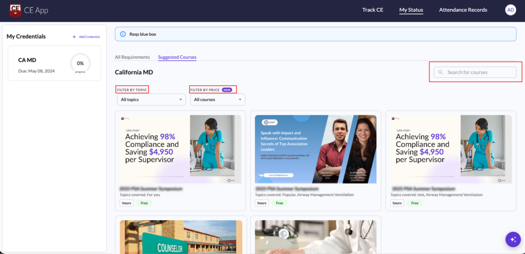This screenshot has height=254, width=525.
Task: Click the CE App logo icon
Action: (15, 10)
